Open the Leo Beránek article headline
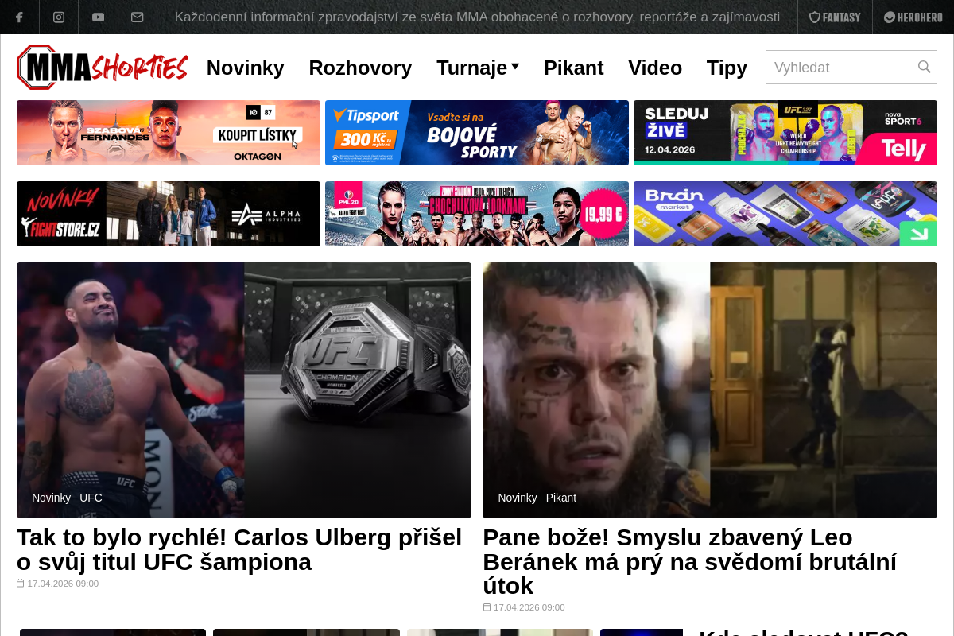This screenshot has width=954, height=636. [690, 561]
